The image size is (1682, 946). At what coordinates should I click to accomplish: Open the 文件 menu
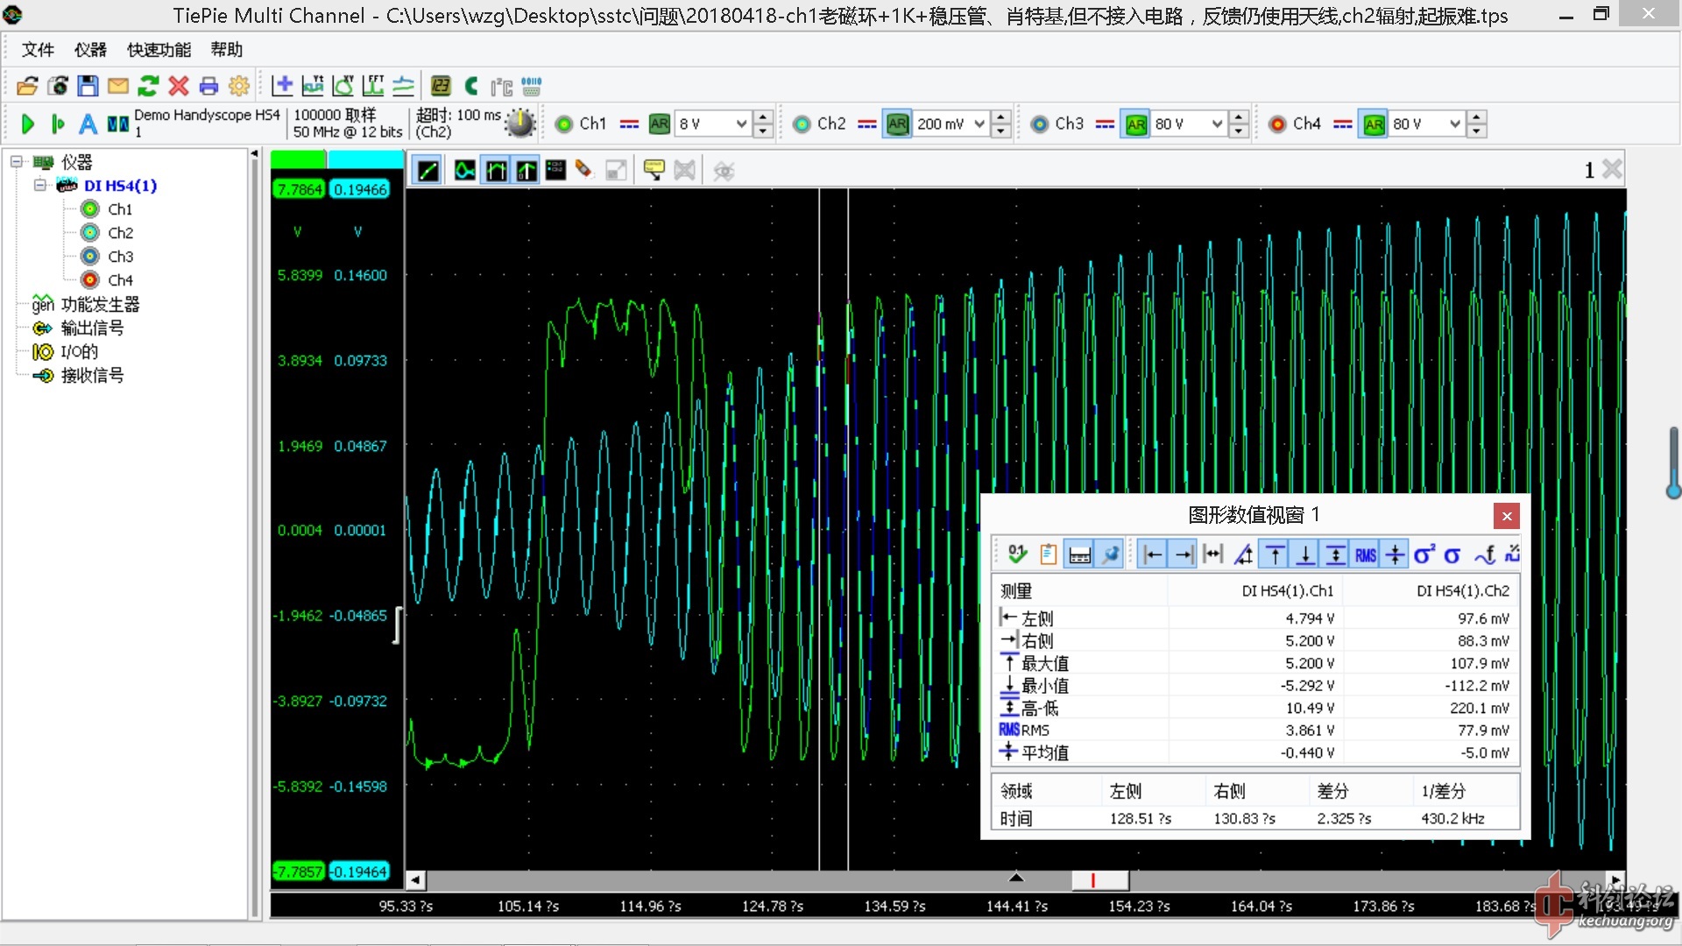(x=38, y=50)
